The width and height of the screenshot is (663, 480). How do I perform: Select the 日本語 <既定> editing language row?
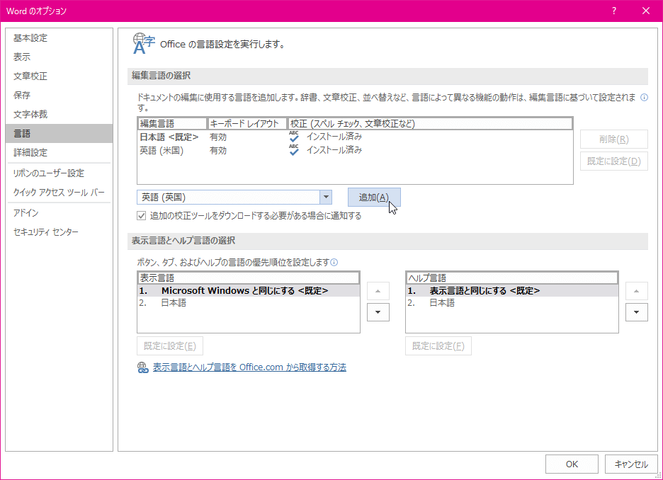point(355,137)
